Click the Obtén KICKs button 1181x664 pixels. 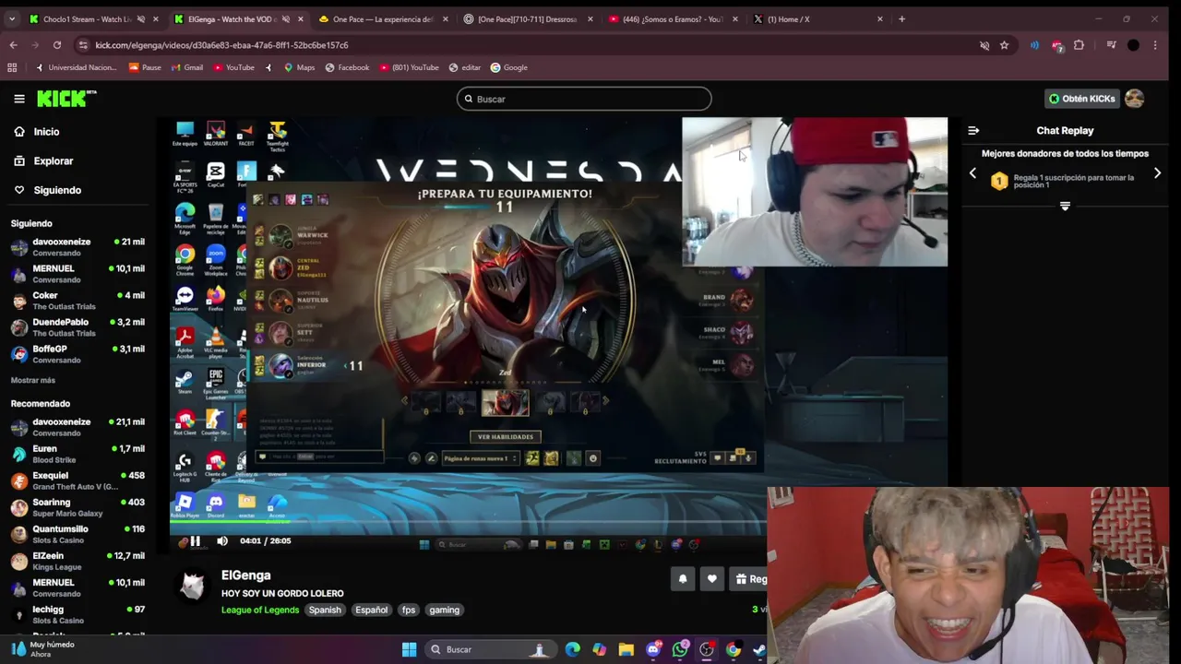click(1082, 99)
